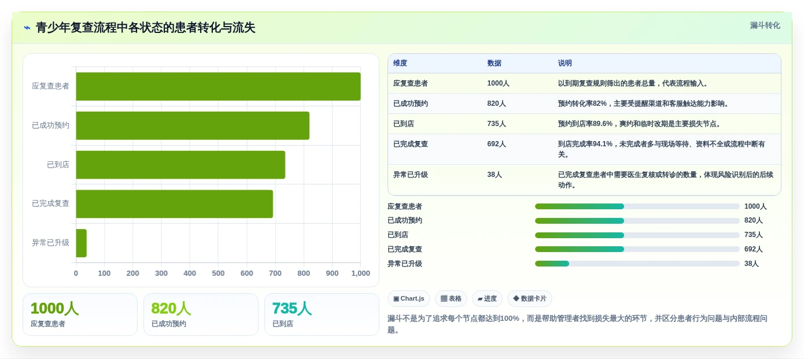Image resolution: width=804 pixels, height=359 pixels.
Task: Click the 应复查患者 y-axis label on the chart
Action: click(50, 86)
